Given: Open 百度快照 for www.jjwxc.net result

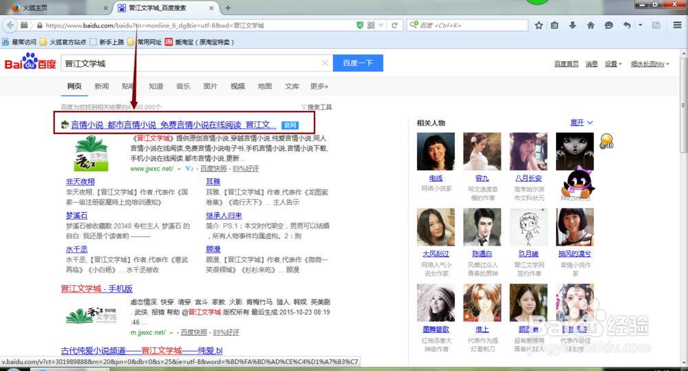Looking at the screenshot, I should [x=214, y=169].
